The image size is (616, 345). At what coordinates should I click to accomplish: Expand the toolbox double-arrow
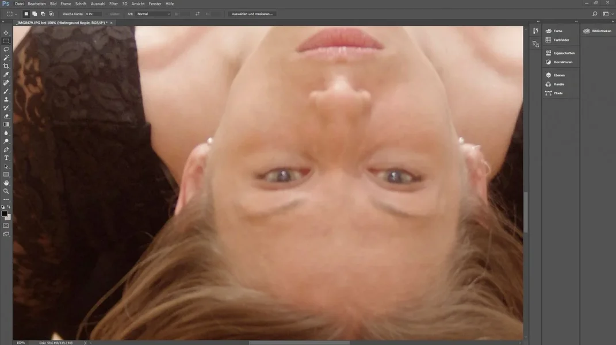coord(3,21)
